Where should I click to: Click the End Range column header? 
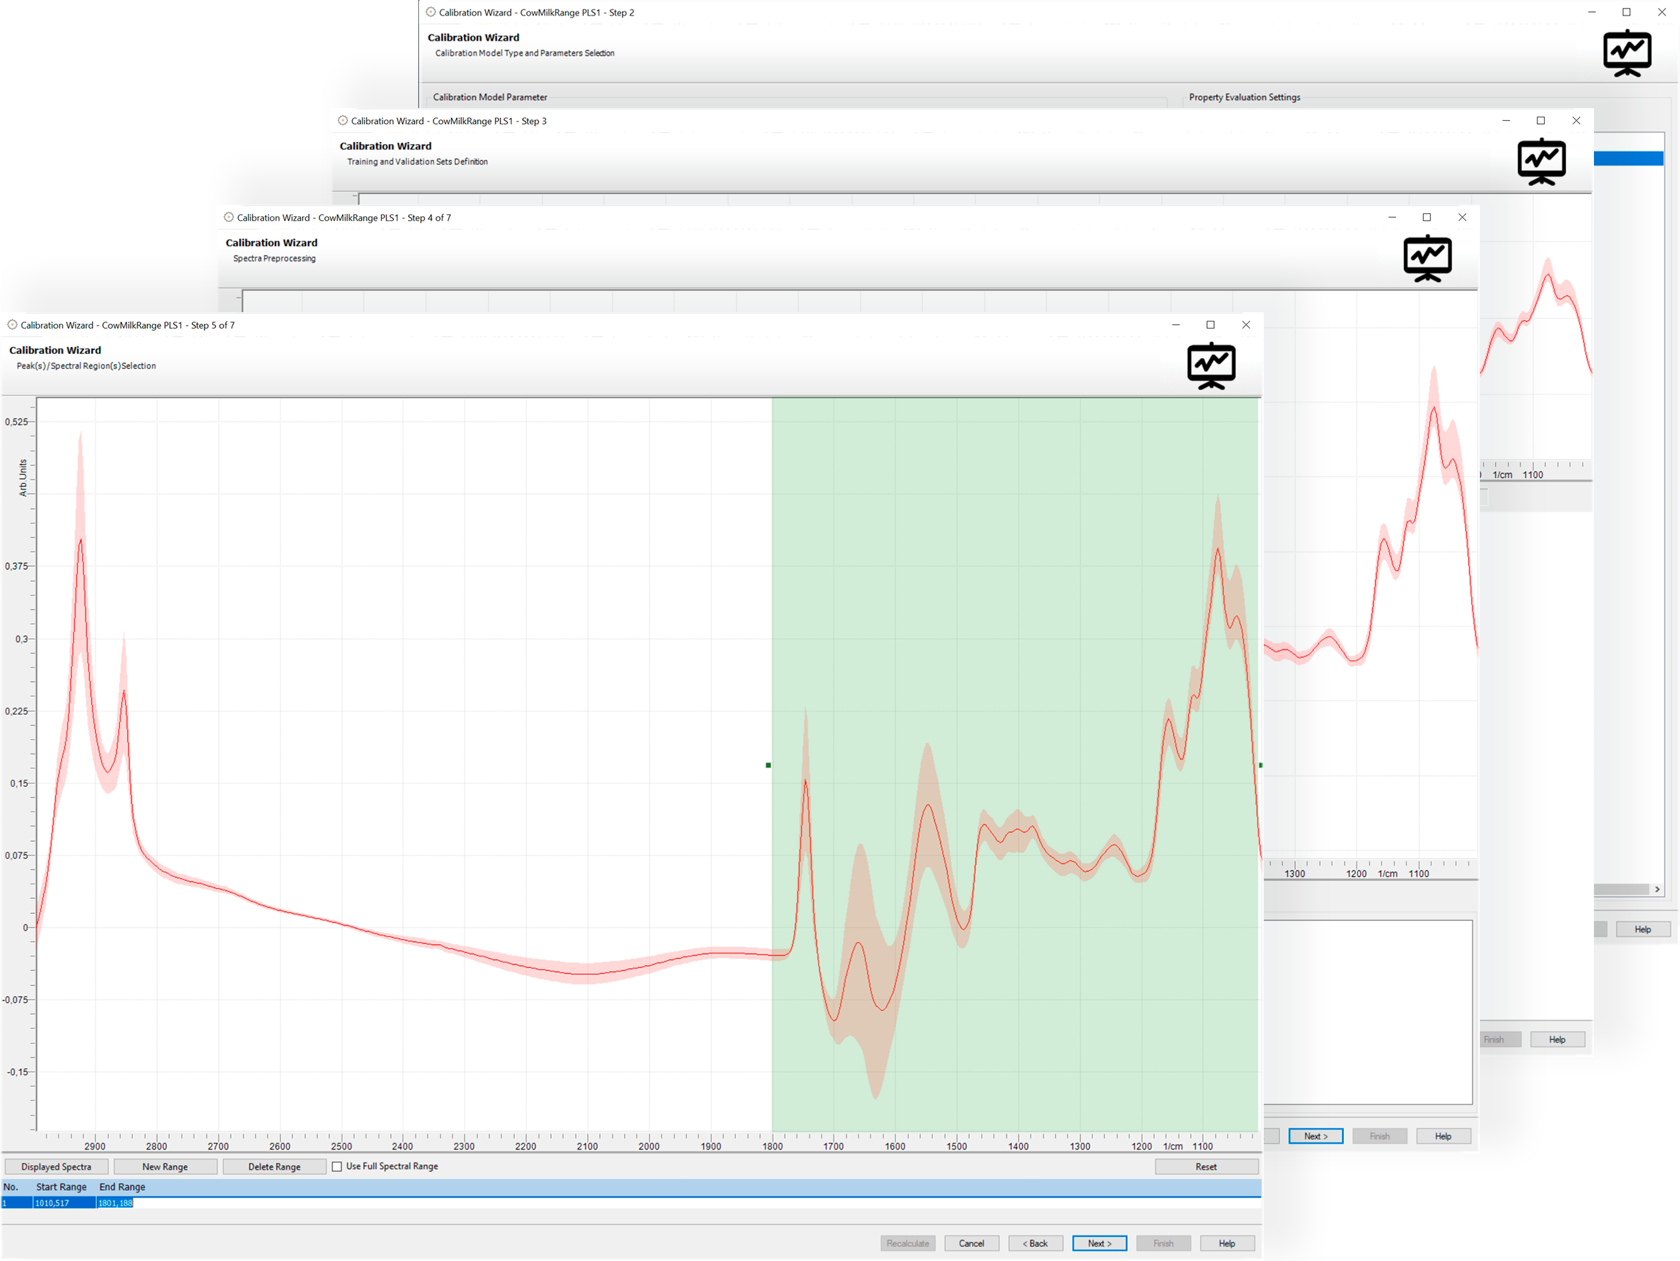(121, 1188)
